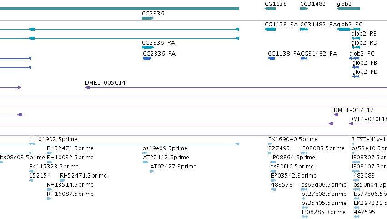Click the CG31482-PA protein label
The image size is (387, 219).
[x=319, y=54]
